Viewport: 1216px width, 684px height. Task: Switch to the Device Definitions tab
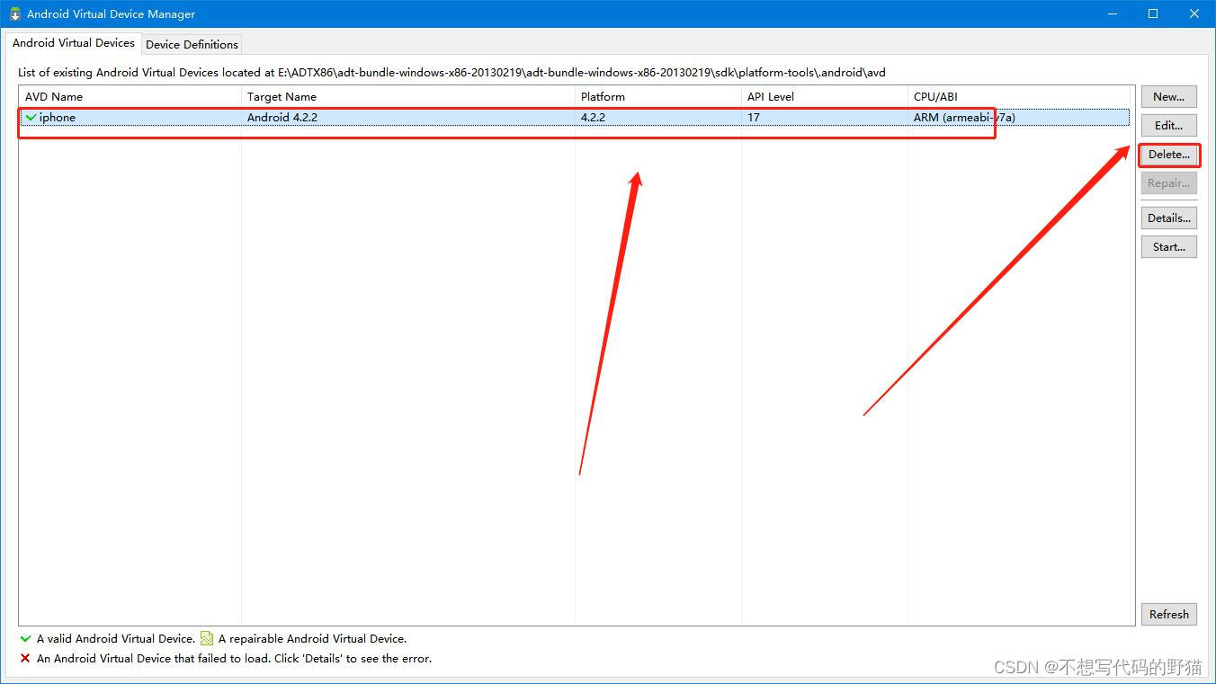[x=192, y=44]
